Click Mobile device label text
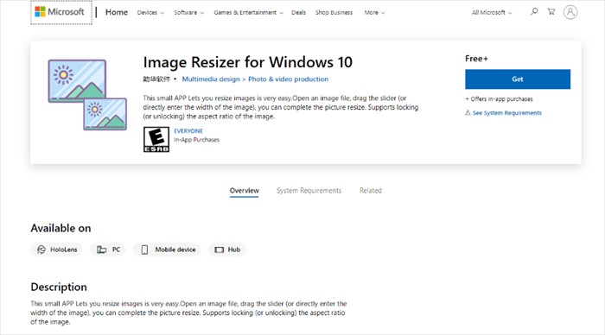The image size is (605, 335). (175, 250)
